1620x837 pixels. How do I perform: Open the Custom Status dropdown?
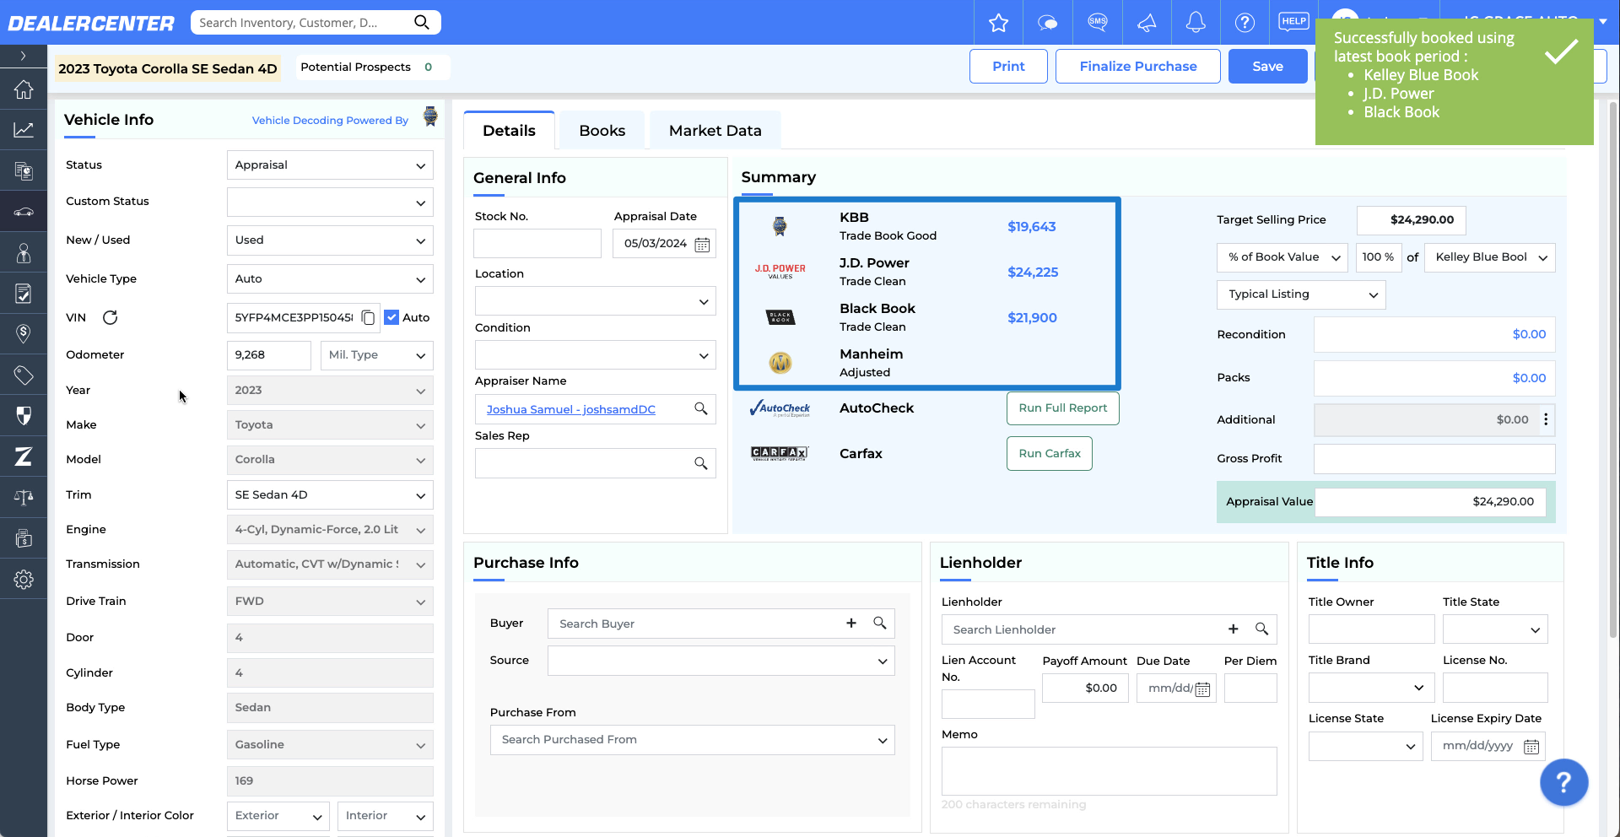(330, 202)
